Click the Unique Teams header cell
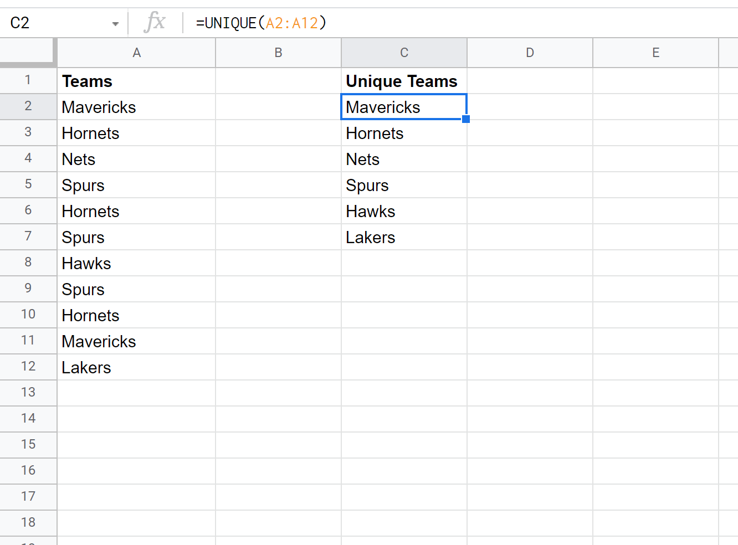The height and width of the screenshot is (545, 738). [404, 81]
